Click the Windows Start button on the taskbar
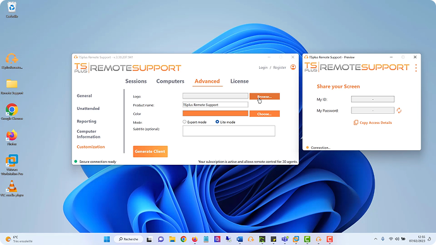This screenshot has width=436, height=245. pos(107,239)
